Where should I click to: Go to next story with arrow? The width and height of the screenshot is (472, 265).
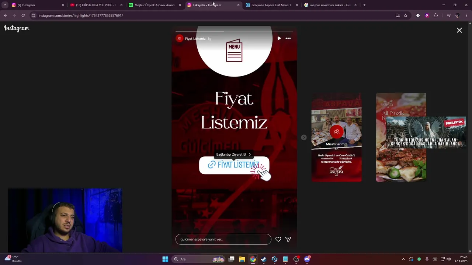tap(303, 137)
